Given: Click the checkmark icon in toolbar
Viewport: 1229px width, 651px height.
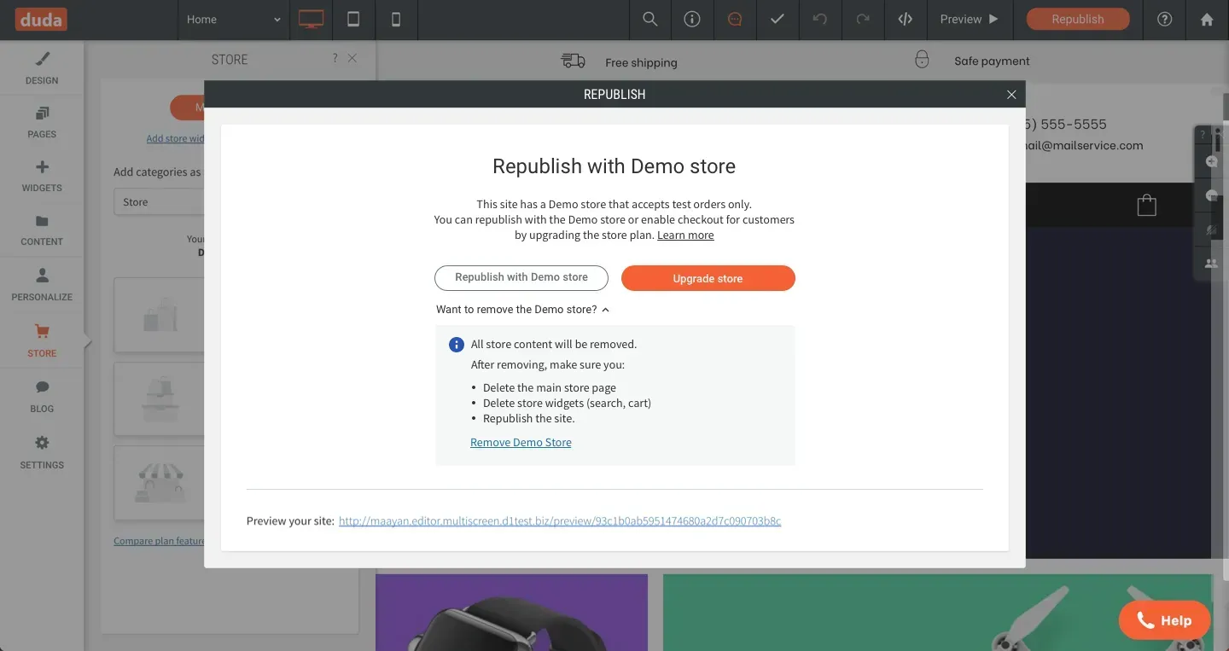Looking at the screenshot, I should pyautogui.click(x=778, y=20).
